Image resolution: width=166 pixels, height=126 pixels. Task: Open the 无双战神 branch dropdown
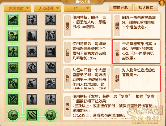point(48,8)
